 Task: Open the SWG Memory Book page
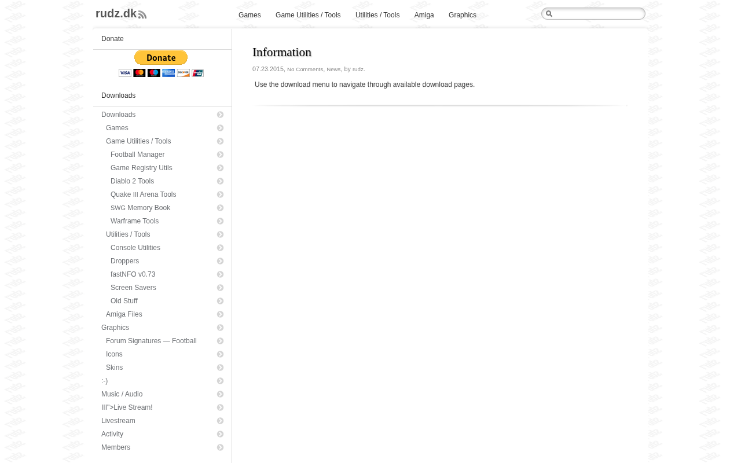tap(141, 208)
